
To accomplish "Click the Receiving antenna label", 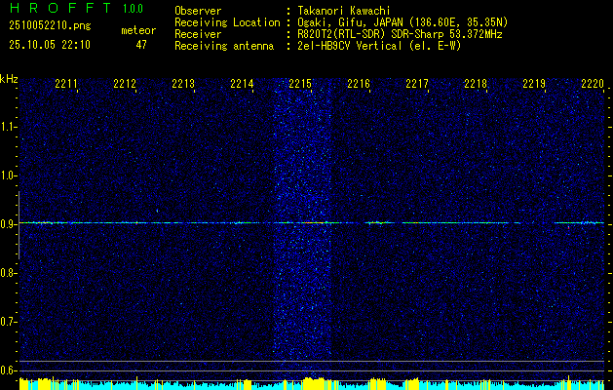I will [x=224, y=46].
